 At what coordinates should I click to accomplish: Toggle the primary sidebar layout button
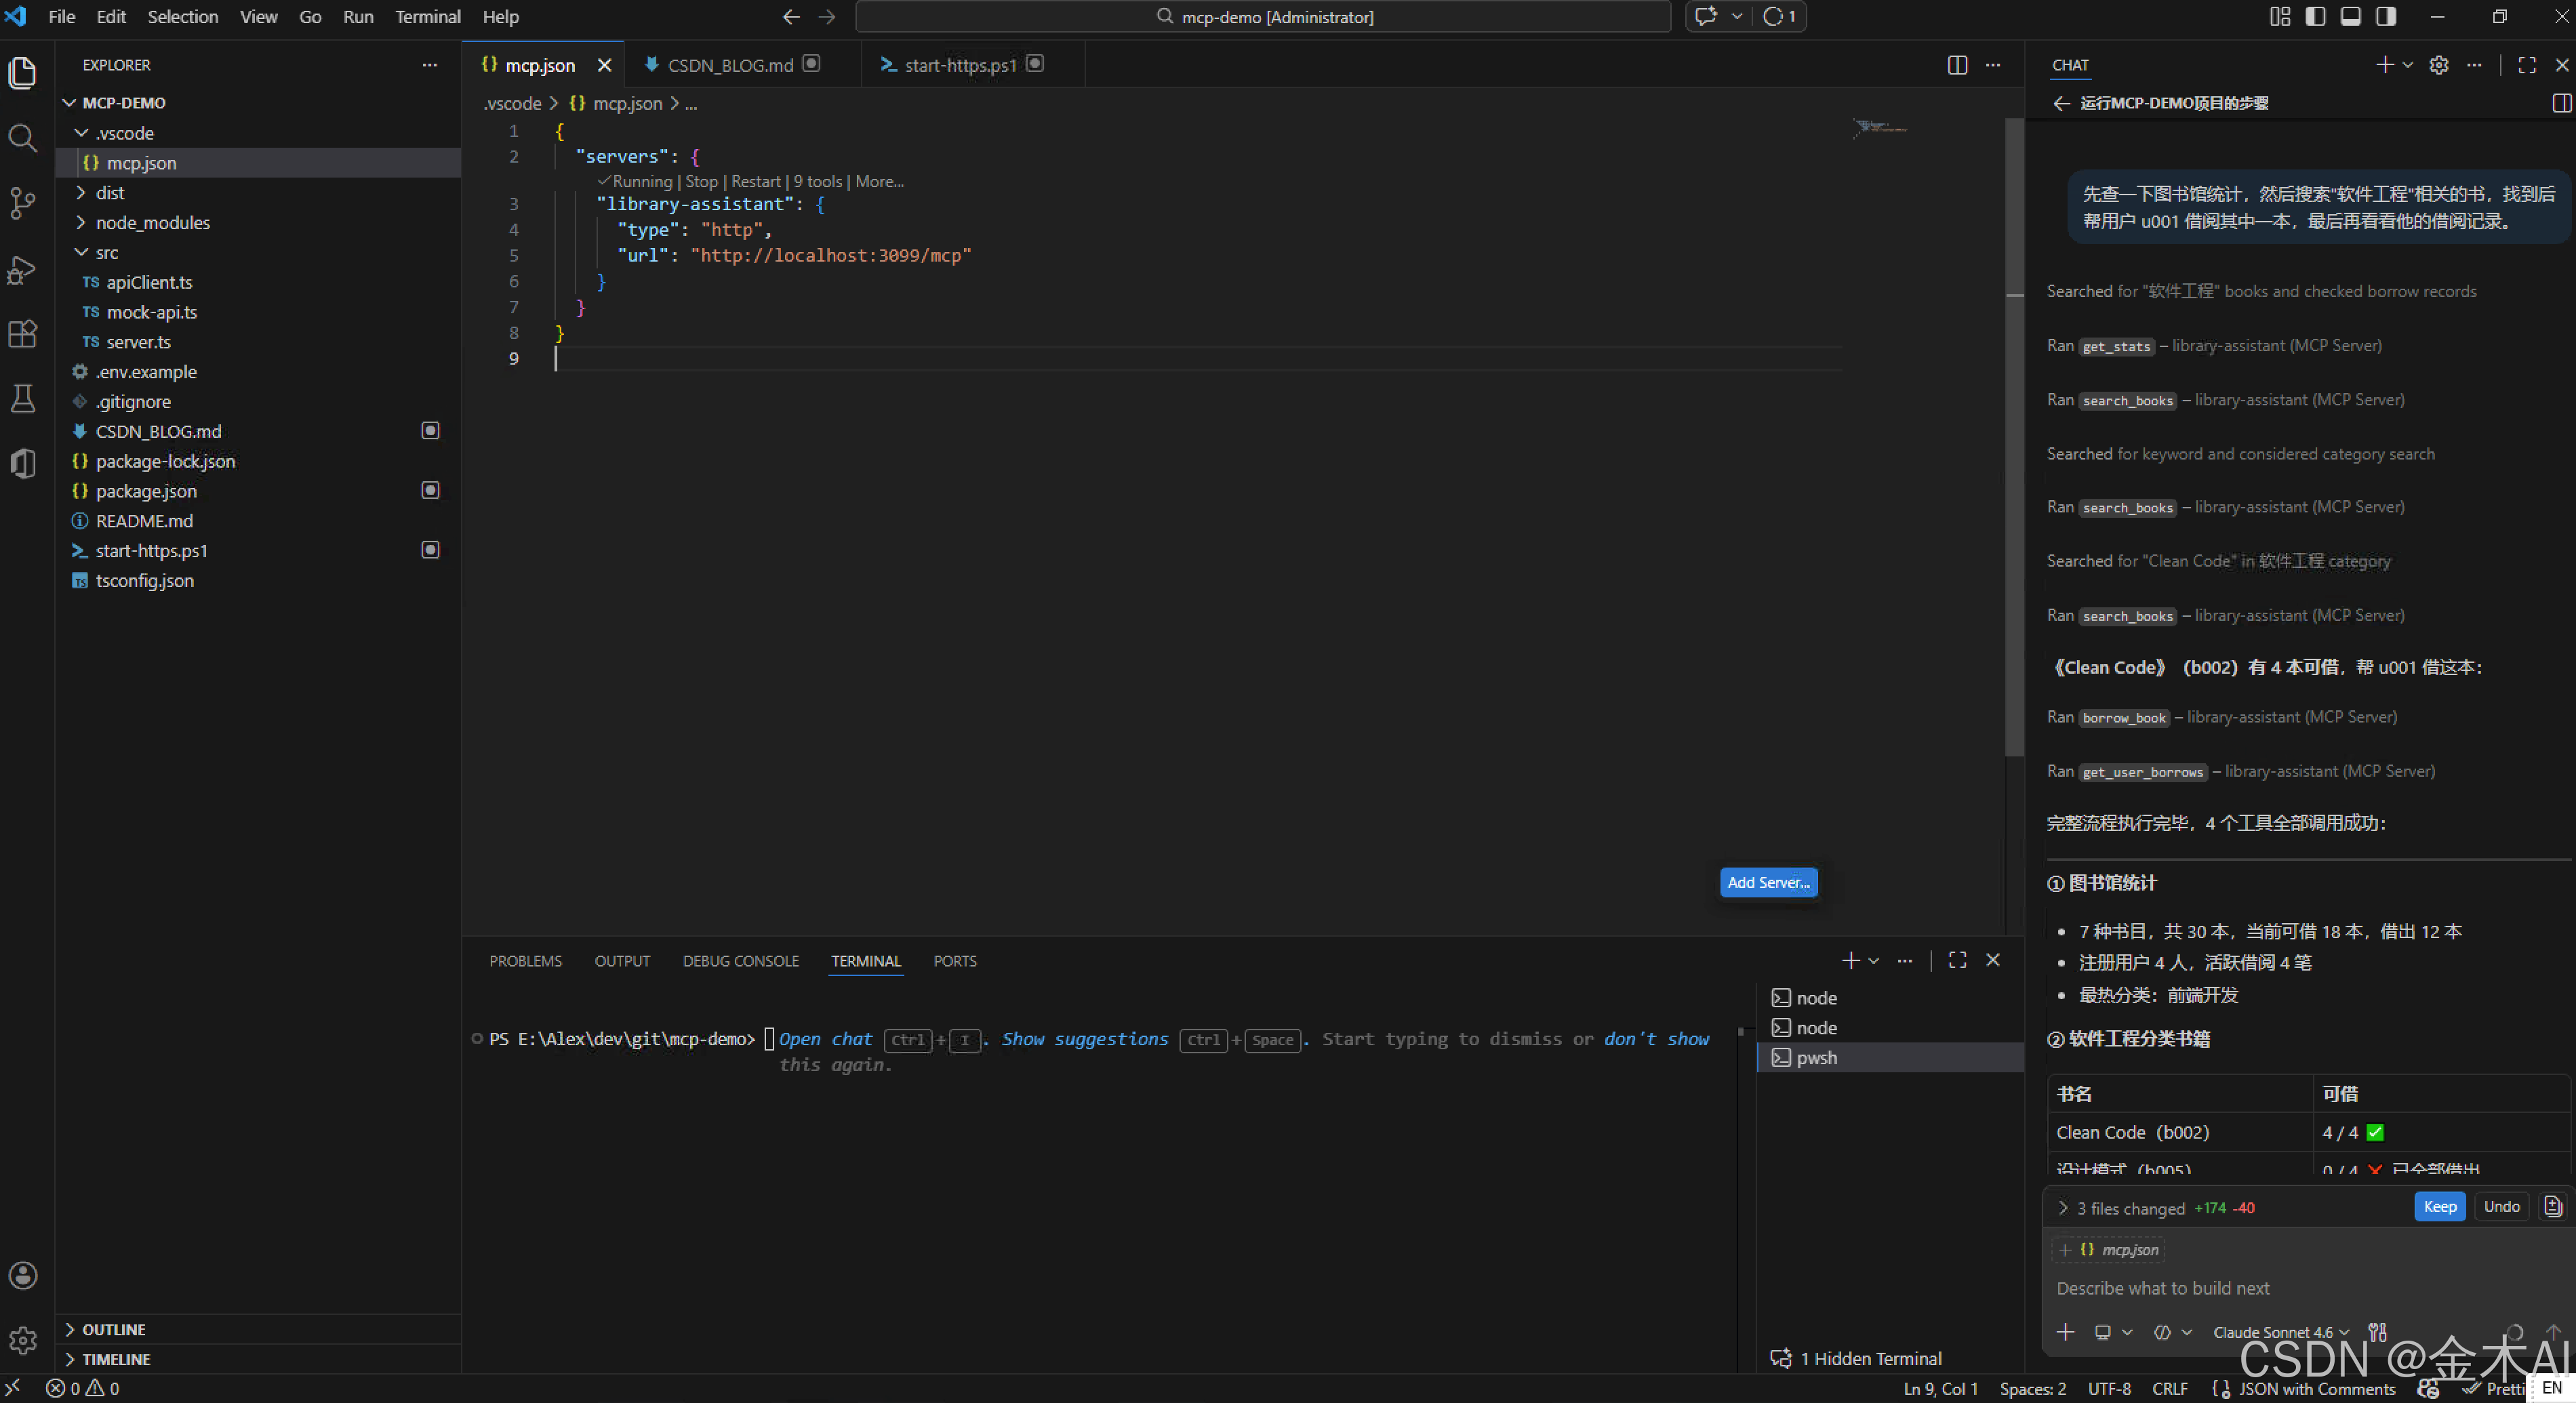[2315, 16]
